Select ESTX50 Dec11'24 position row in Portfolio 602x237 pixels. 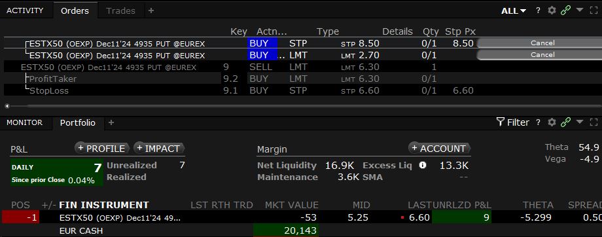tap(302, 218)
